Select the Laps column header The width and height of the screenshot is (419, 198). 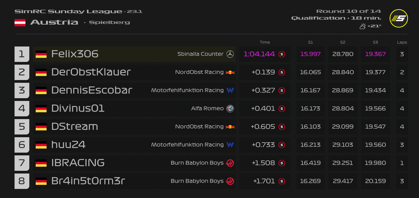(x=402, y=42)
